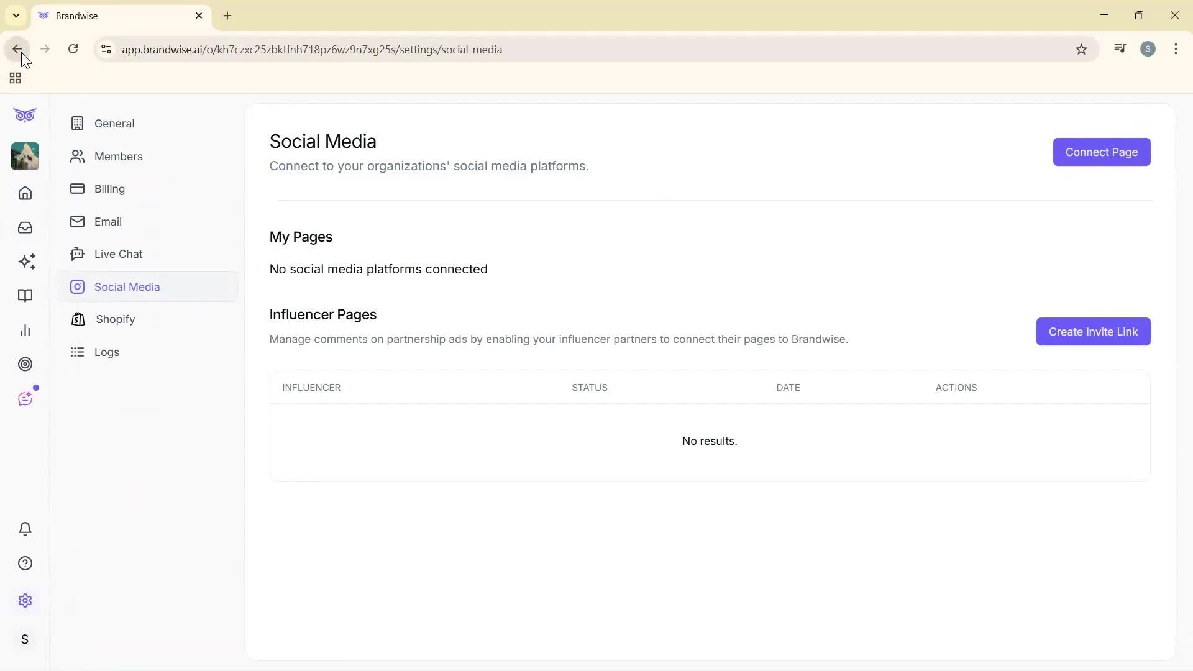Open the notifications bell icon

point(25,529)
